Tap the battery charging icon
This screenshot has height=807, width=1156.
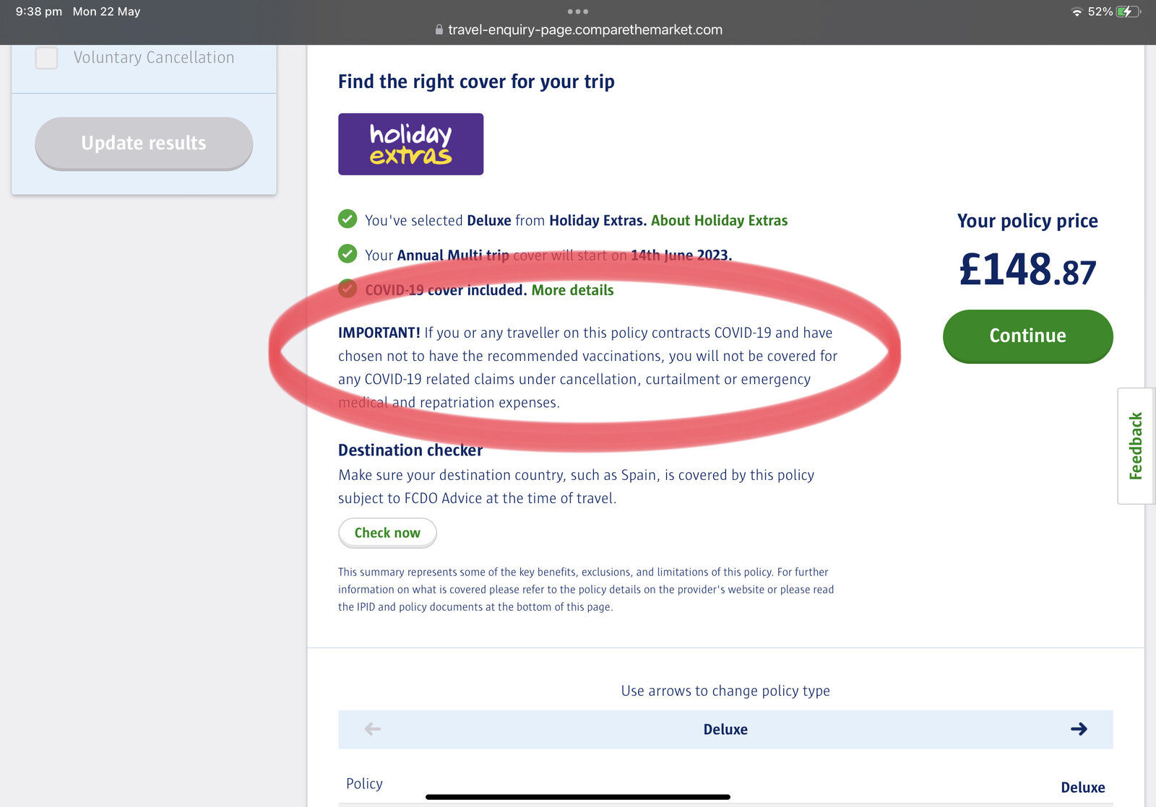[x=1127, y=12]
